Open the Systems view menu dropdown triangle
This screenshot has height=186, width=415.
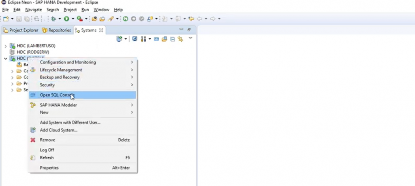pyautogui.click(x=190, y=39)
